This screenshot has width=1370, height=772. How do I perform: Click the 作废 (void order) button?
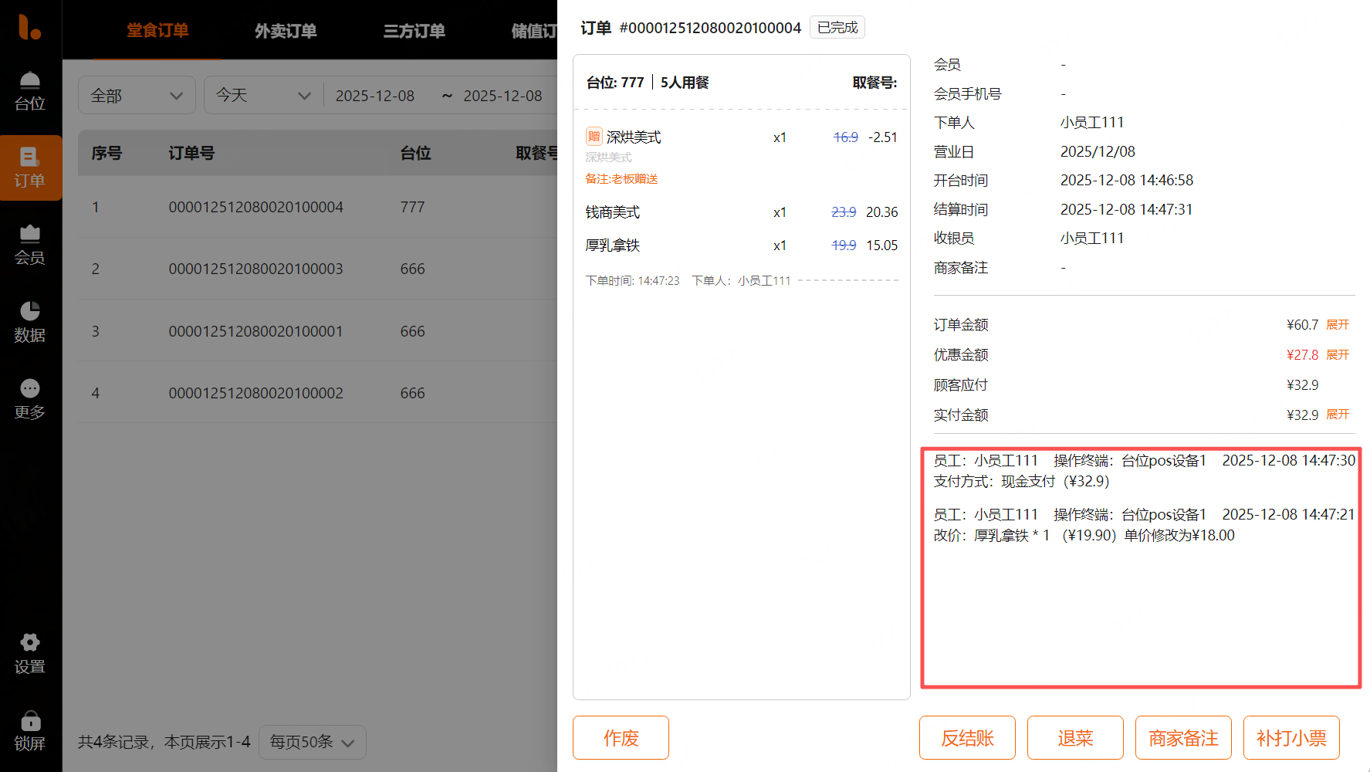(x=621, y=738)
